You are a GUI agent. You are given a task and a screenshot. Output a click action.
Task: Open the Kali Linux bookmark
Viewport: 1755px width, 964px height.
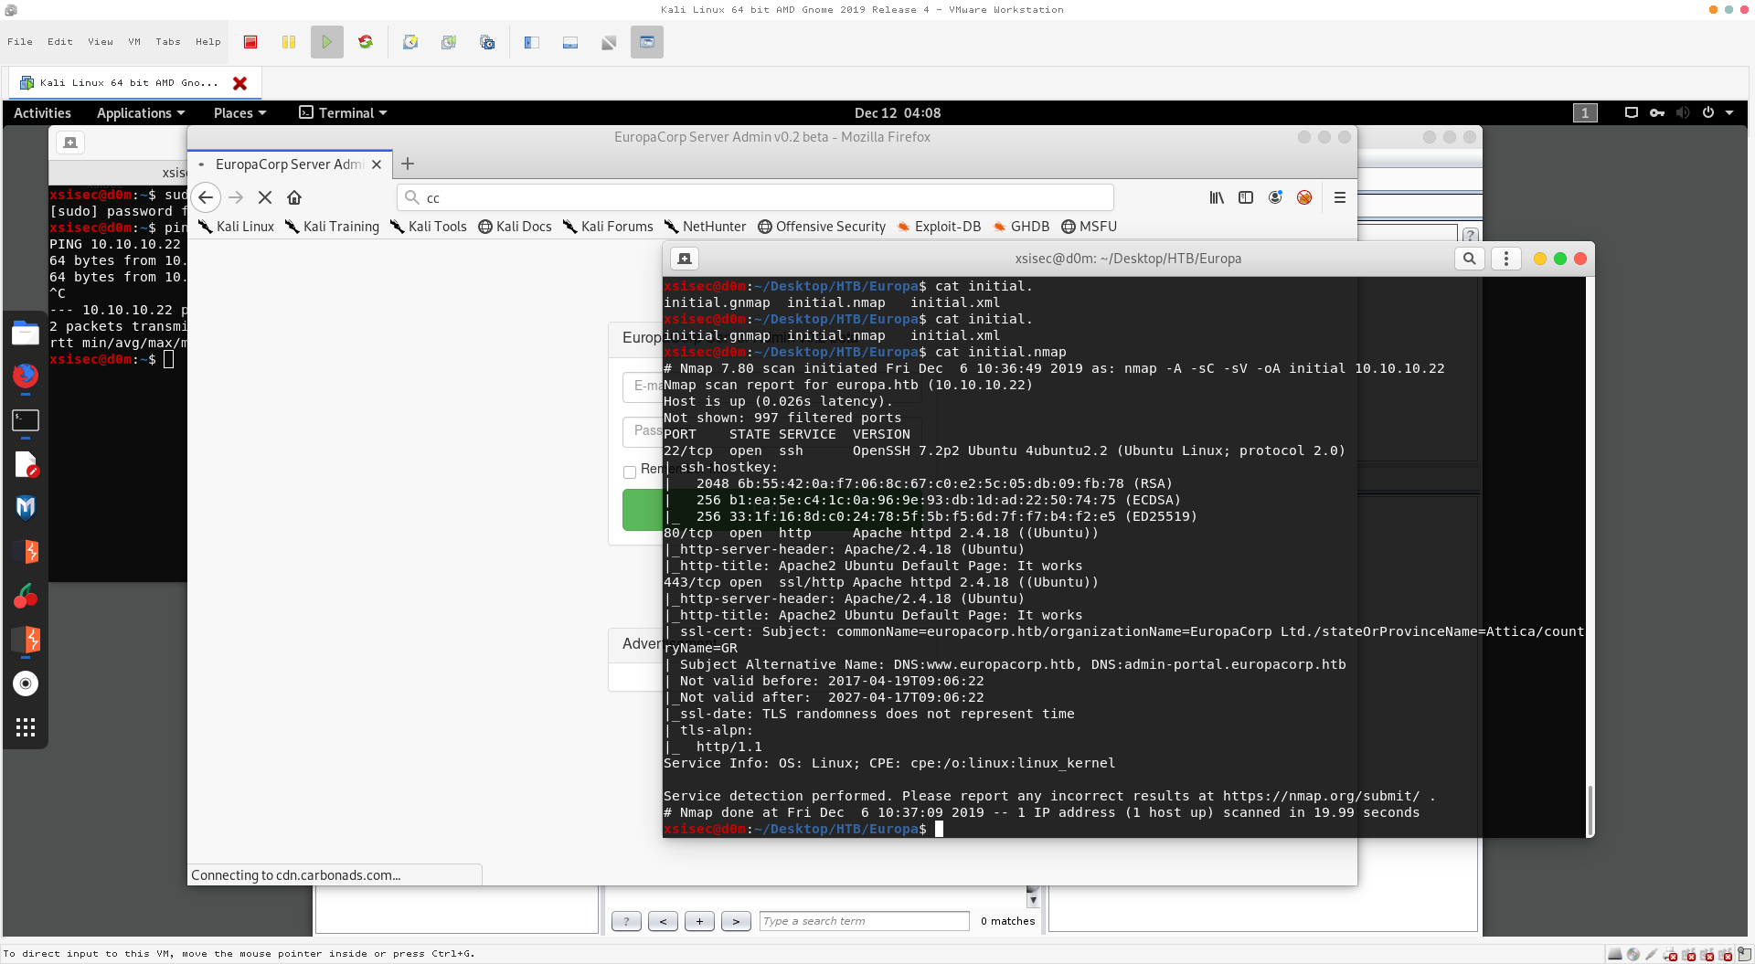tap(236, 227)
